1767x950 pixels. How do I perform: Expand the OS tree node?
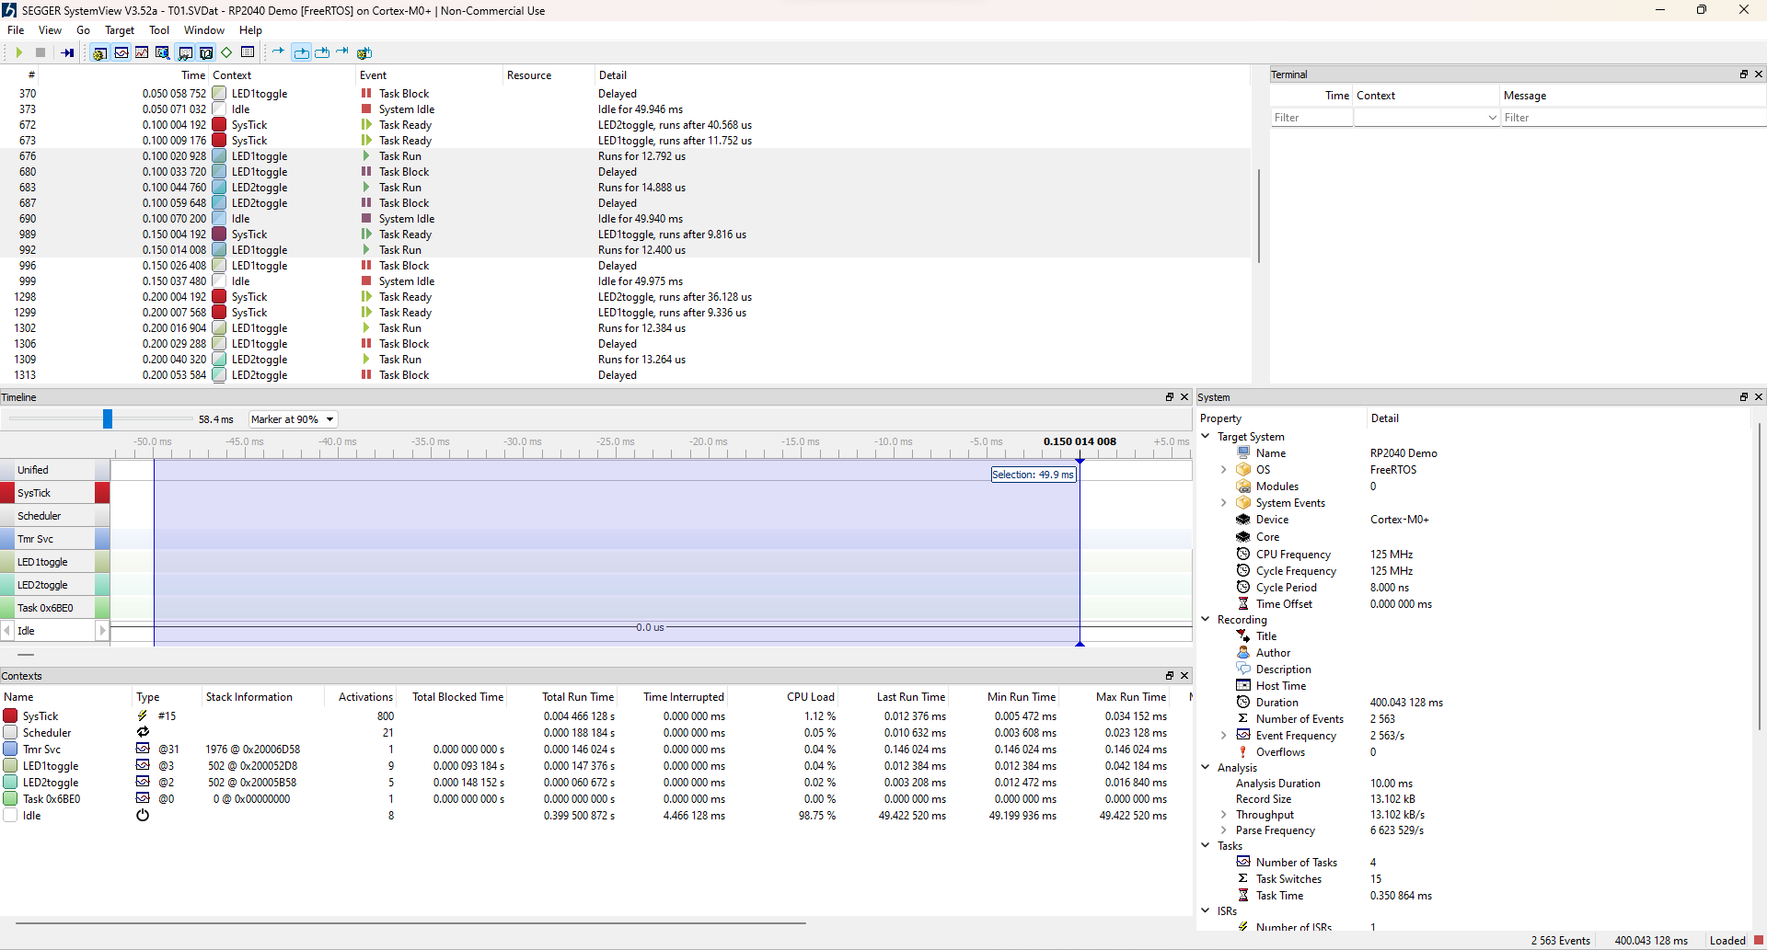[1224, 470]
